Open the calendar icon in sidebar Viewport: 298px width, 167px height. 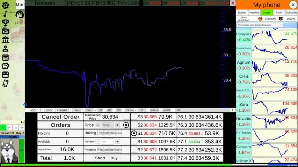(x=5, y=57)
